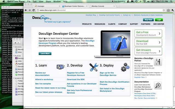
Task: Open Marketplace Data Sheet (PDF) link
Action: click(145, 96)
